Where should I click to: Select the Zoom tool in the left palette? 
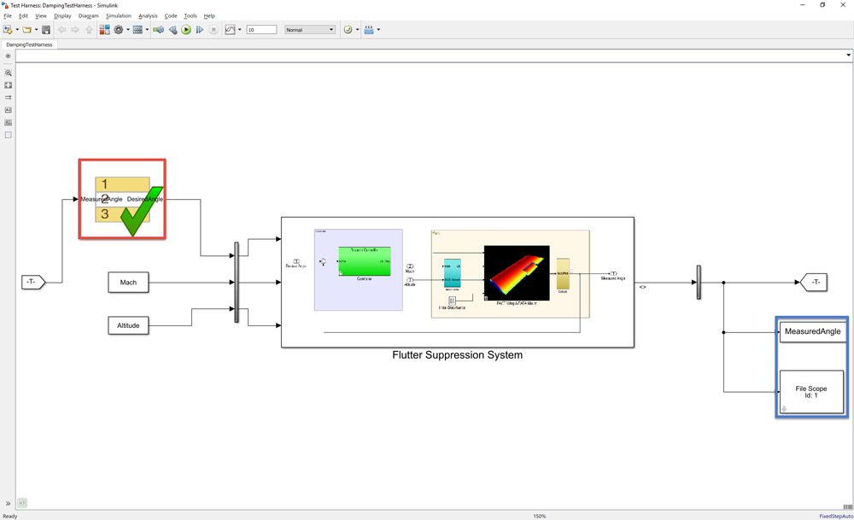(x=8, y=73)
